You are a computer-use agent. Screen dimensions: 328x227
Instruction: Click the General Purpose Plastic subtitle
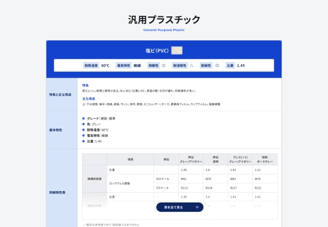tap(163, 30)
